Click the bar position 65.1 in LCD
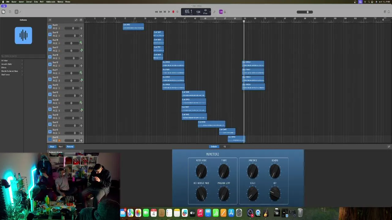 pos(188,12)
